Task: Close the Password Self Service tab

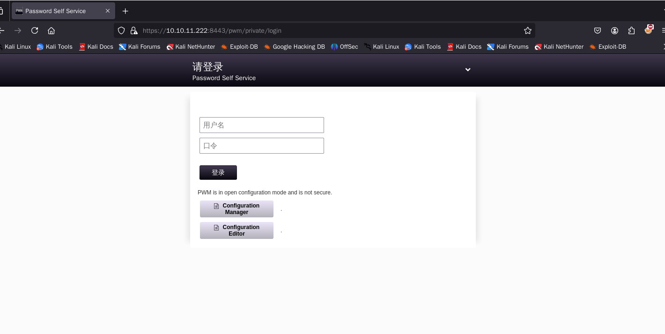Action: pyautogui.click(x=108, y=11)
